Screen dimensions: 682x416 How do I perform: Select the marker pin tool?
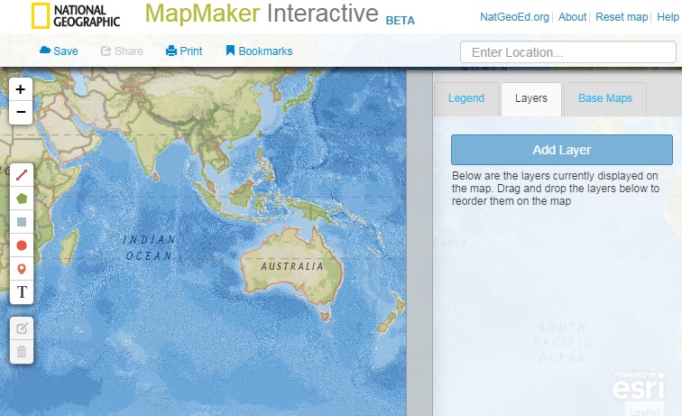click(22, 269)
